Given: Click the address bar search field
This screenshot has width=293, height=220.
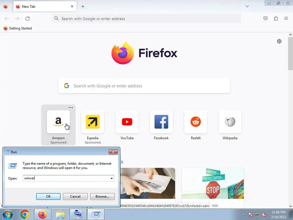Looking at the screenshot, I should pyautogui.click(x=146, y=19).
